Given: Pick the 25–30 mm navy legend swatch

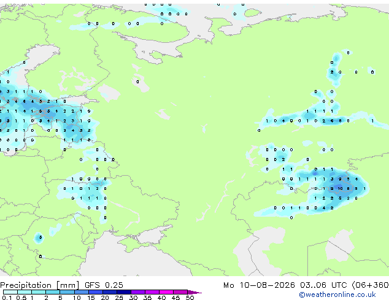Looking at the screenshot, I should 123,292.
